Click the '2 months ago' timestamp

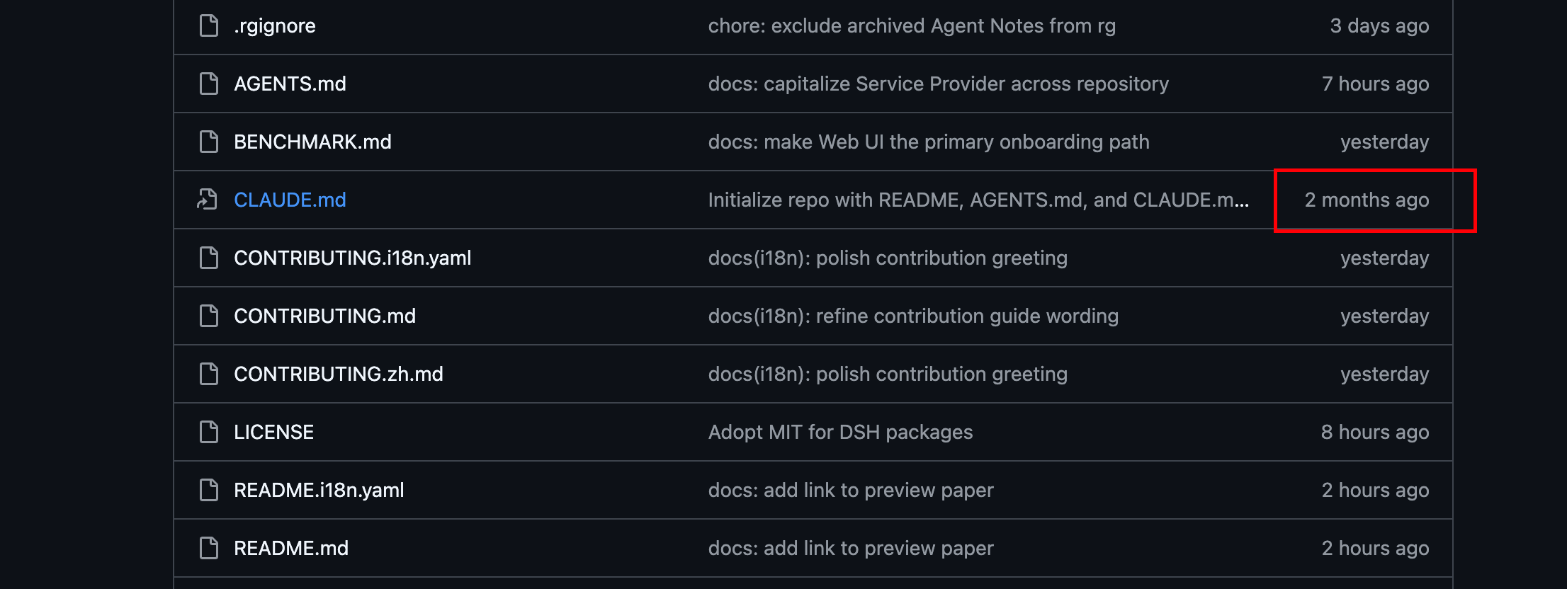[1367, 200]
